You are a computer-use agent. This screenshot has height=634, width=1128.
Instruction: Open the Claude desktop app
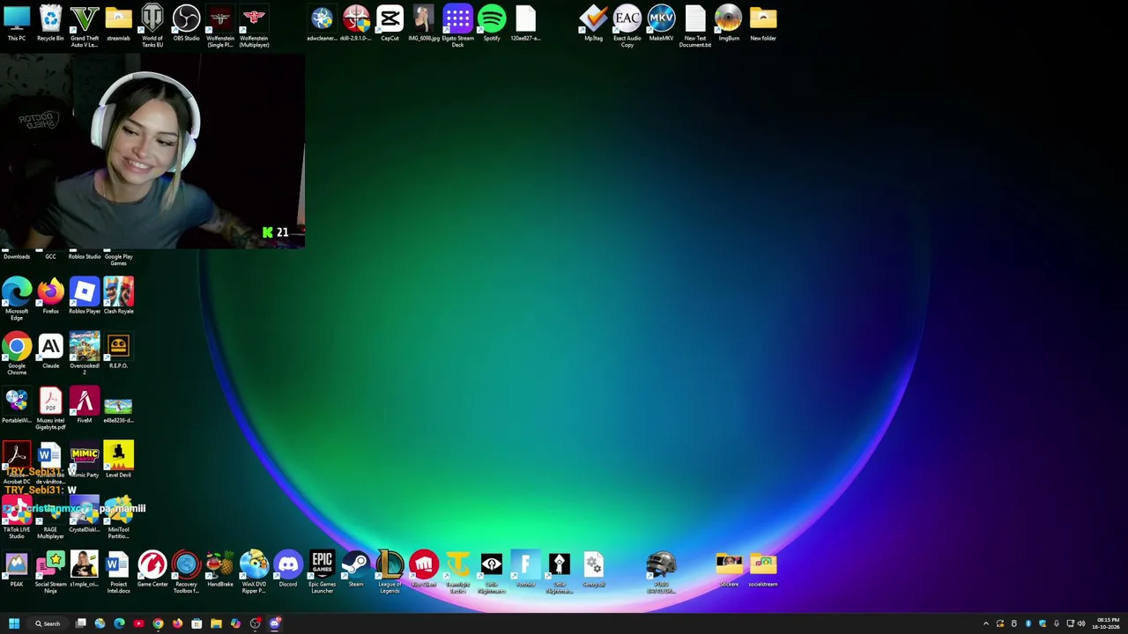(50, 350)
